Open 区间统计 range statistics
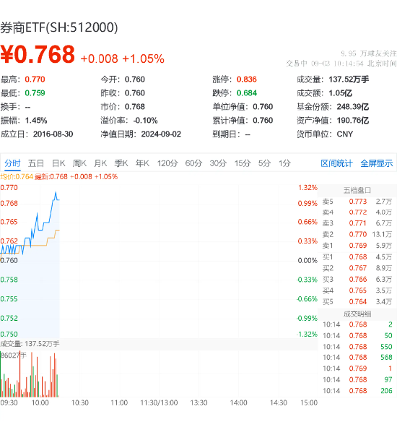 (x=336, y=163)
